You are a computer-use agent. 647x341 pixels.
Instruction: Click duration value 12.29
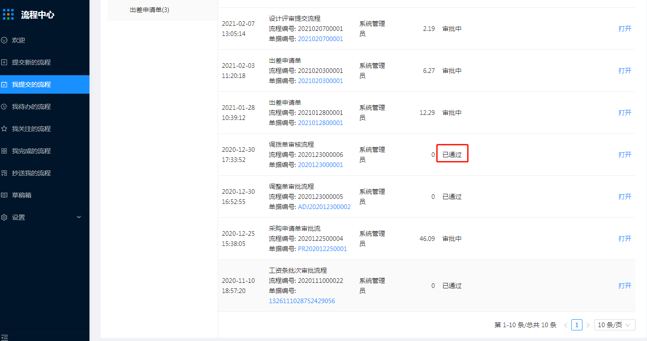click(x=427, y=113)
